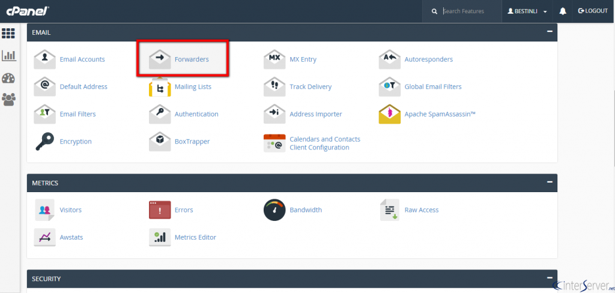The width and height of the screenshot is (615, 293).
Task: Collapse the Metrics section
Action: pos(549,183)
